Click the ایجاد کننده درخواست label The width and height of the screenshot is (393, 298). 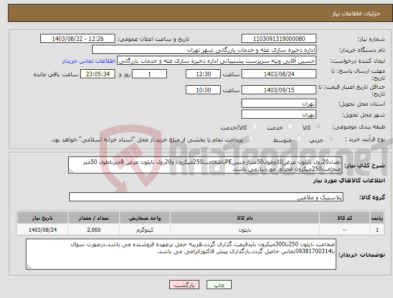pyautogui.click(x=358, y=61)
